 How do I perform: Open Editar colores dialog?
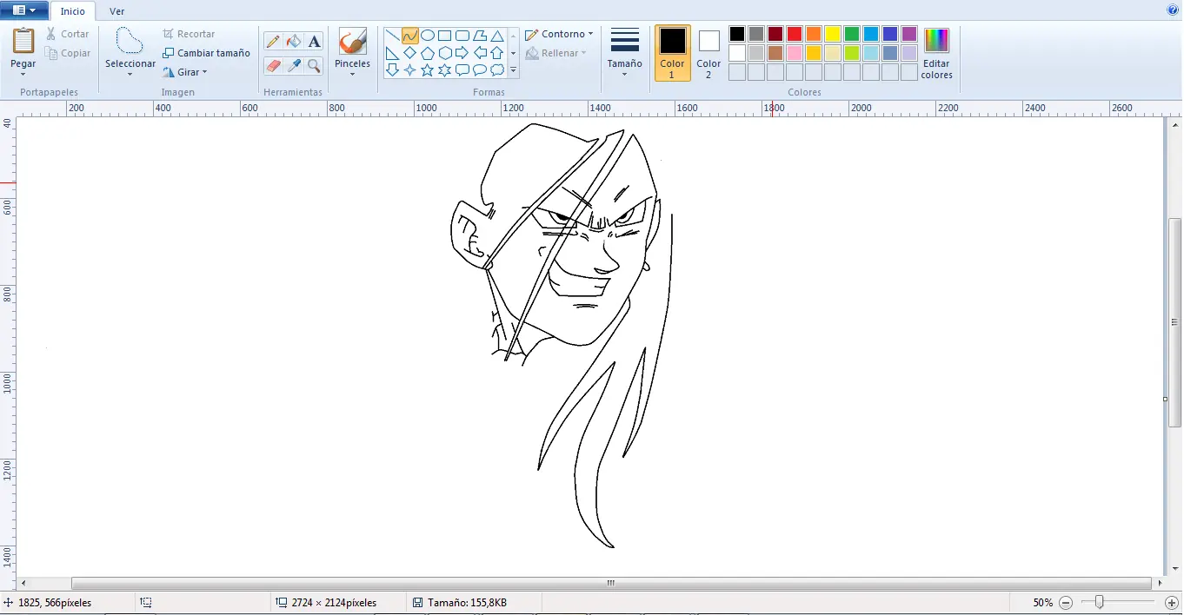point(937,53)
